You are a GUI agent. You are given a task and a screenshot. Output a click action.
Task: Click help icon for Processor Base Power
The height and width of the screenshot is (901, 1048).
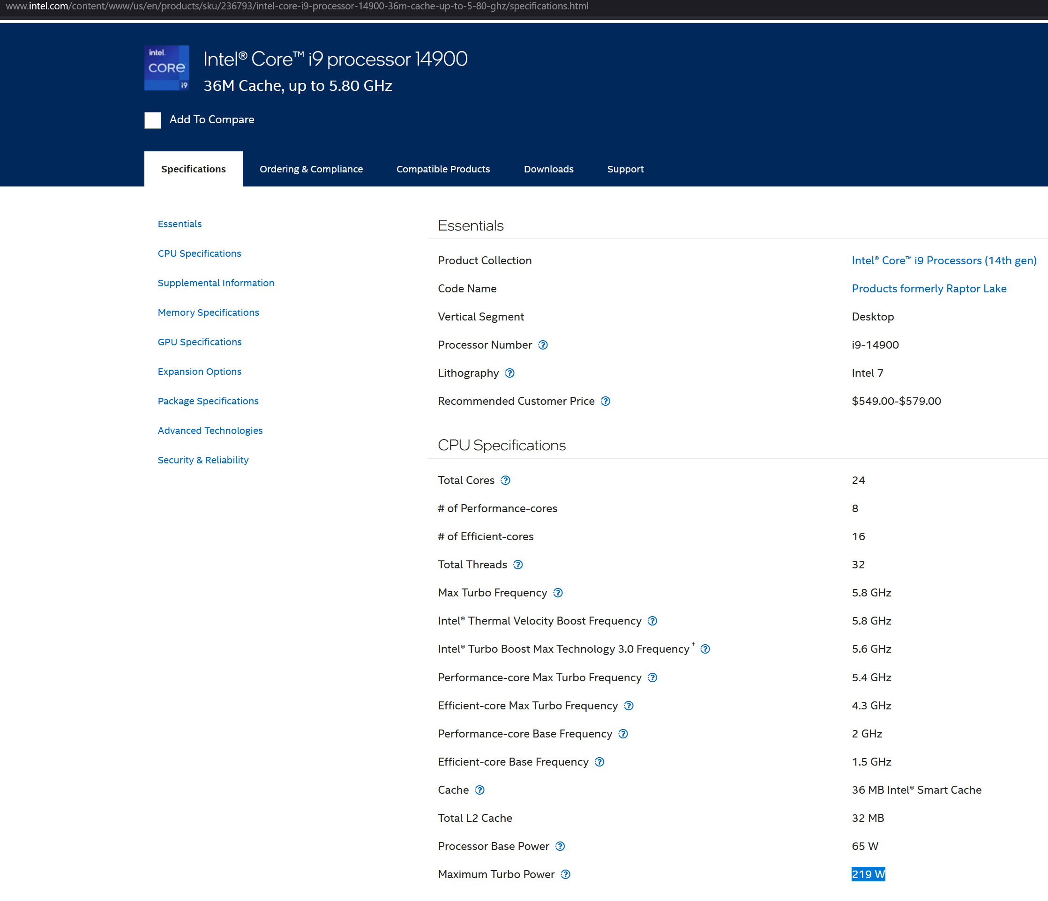560,846
